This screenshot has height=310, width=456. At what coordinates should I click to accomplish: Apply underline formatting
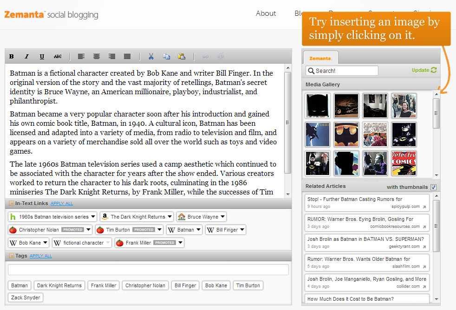[42, 56]
